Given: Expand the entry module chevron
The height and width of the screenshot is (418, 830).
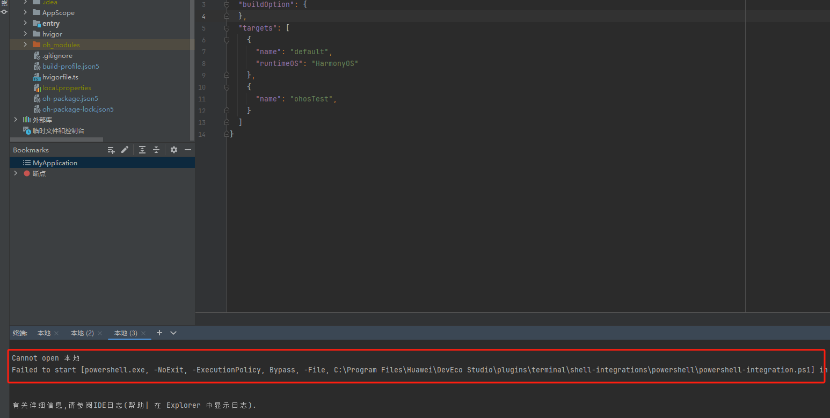Looking at the screenshot, I should tap(25, 23).
